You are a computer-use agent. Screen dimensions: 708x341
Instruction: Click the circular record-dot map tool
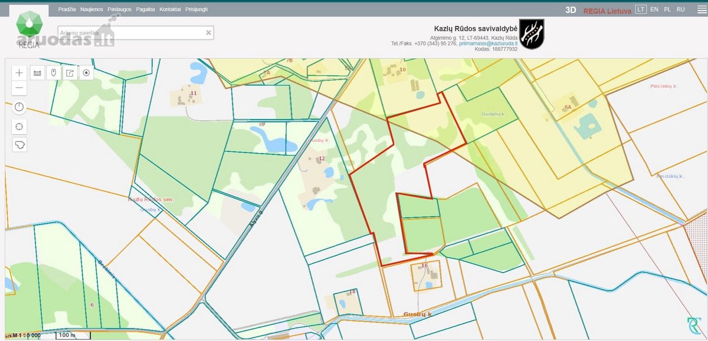click(86, 73)
